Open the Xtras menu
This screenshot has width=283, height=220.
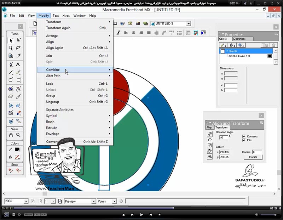tap(66, 16)
